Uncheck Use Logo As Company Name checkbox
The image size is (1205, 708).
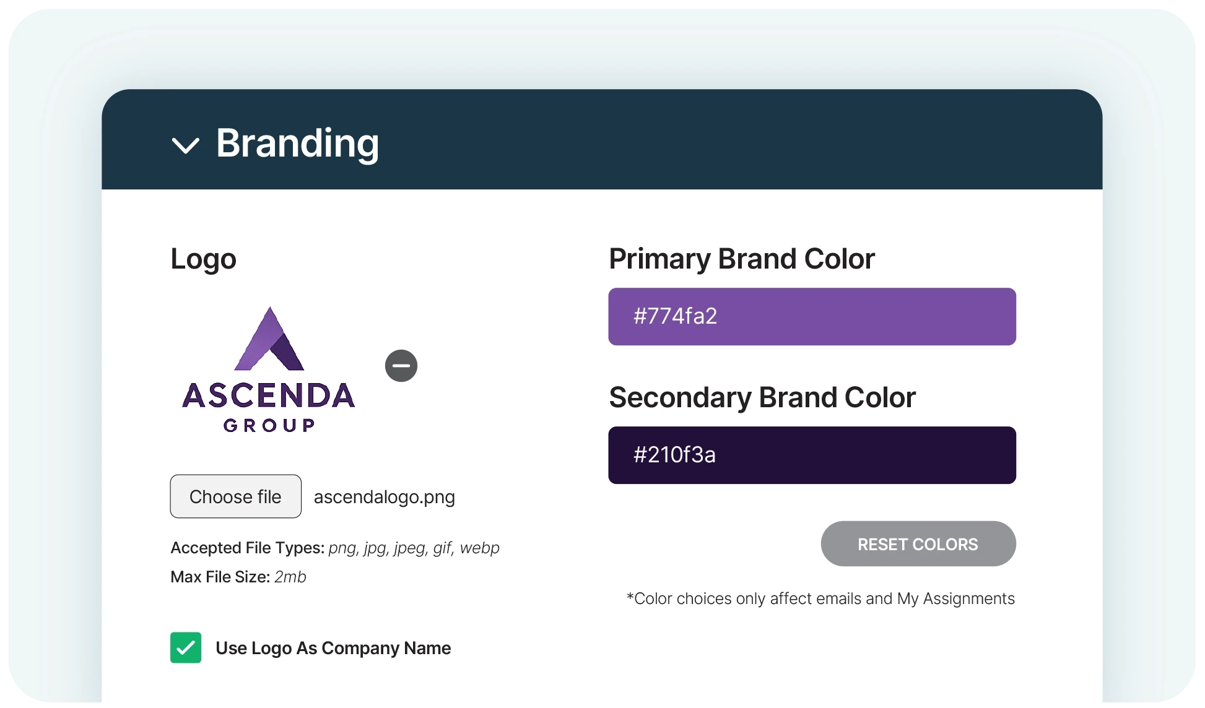pyautogui.click(x=186, y=647)
